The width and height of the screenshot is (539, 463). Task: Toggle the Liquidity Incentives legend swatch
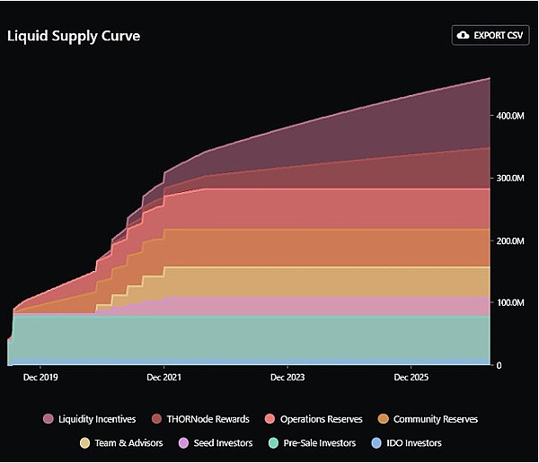(x=49, y=419)
